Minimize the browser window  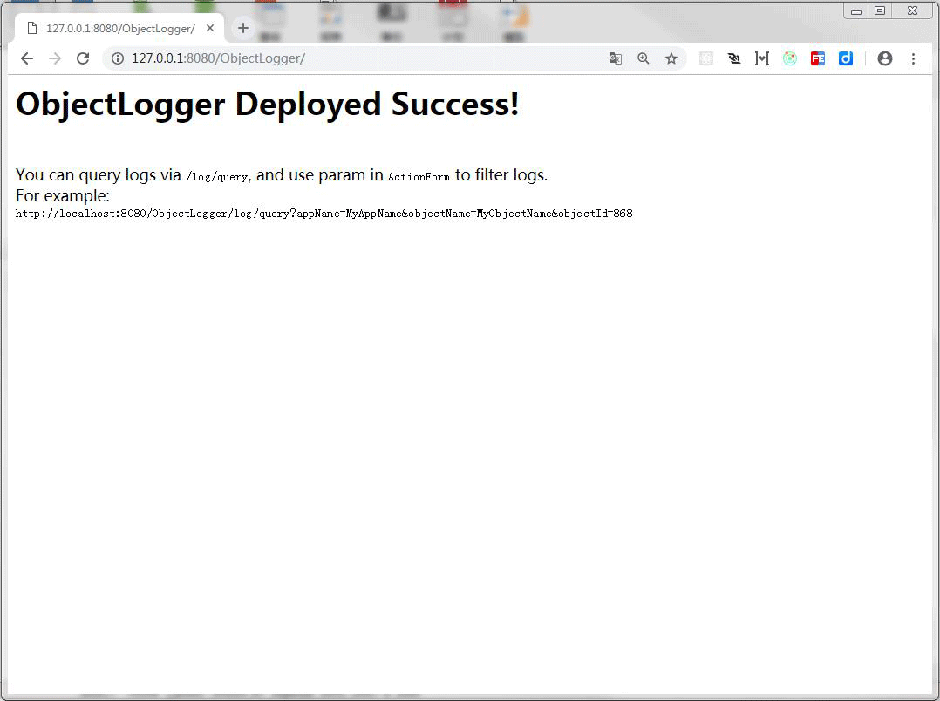point(856,10)
